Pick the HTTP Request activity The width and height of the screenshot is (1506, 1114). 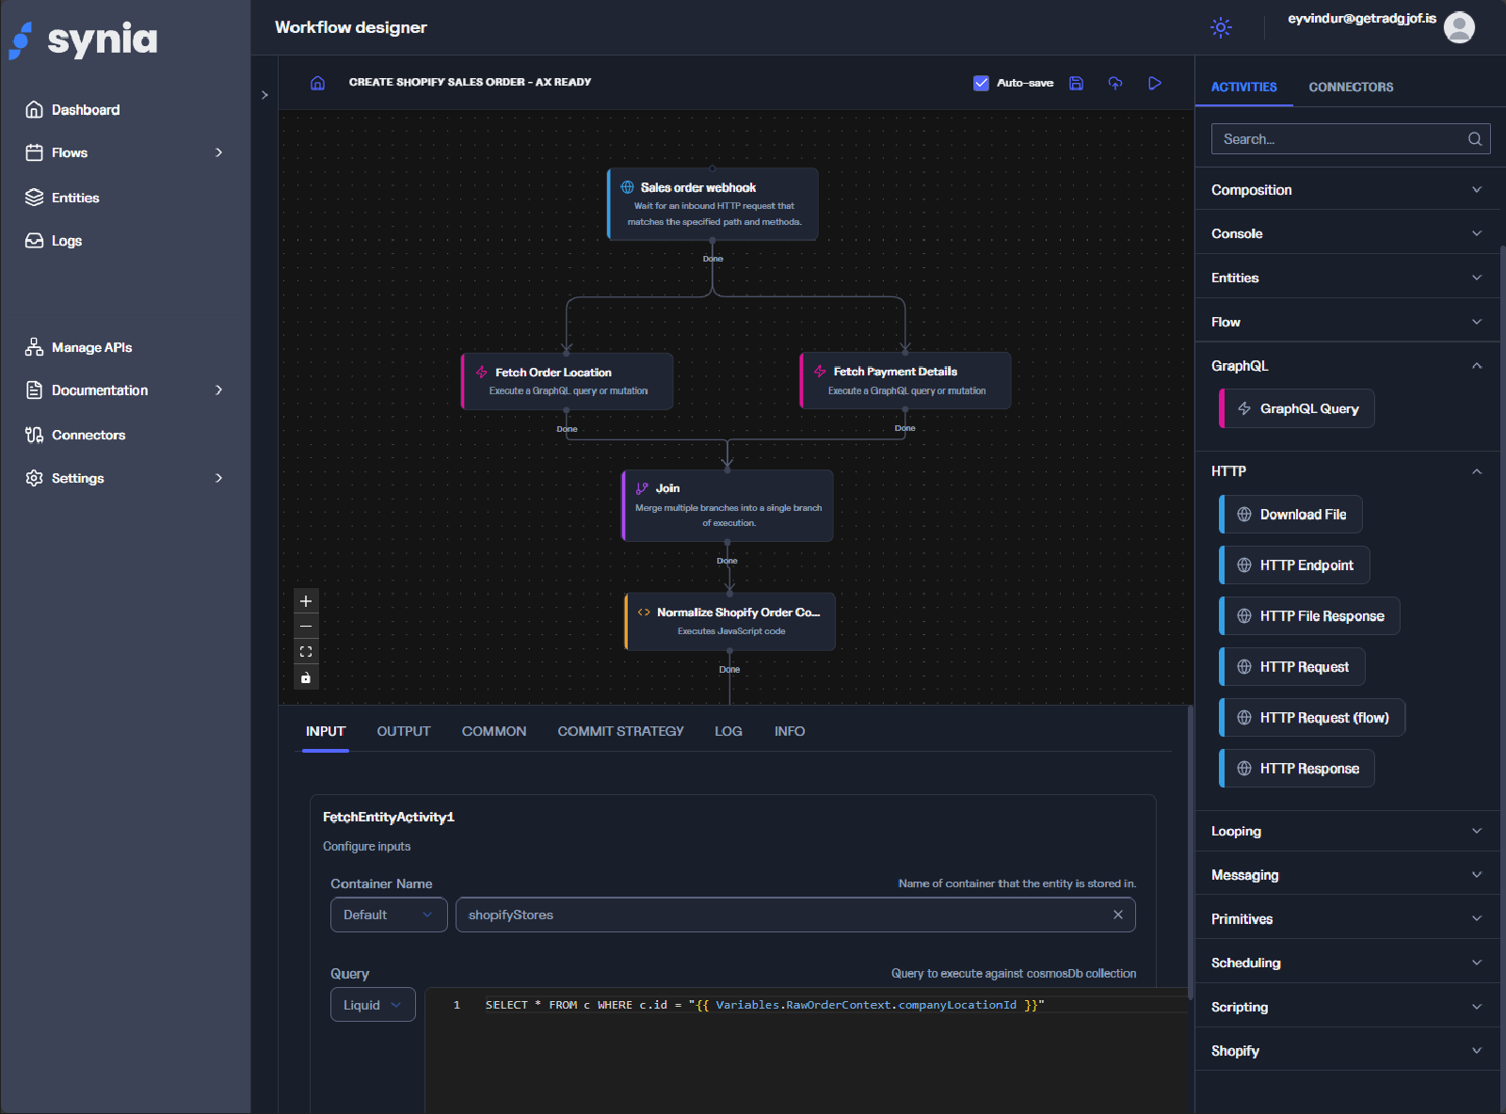pyautogui.click(x=1292, y=667)
